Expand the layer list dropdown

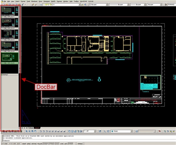(80, 5)
